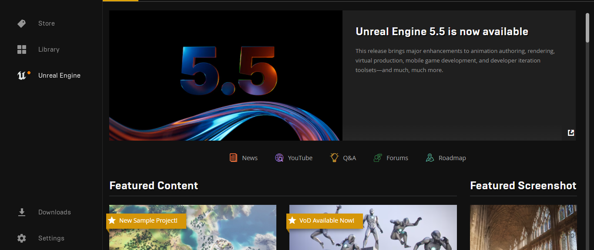
Task: Open the Featured Screenshot cathedral image
Action: (x=524, y=227)
